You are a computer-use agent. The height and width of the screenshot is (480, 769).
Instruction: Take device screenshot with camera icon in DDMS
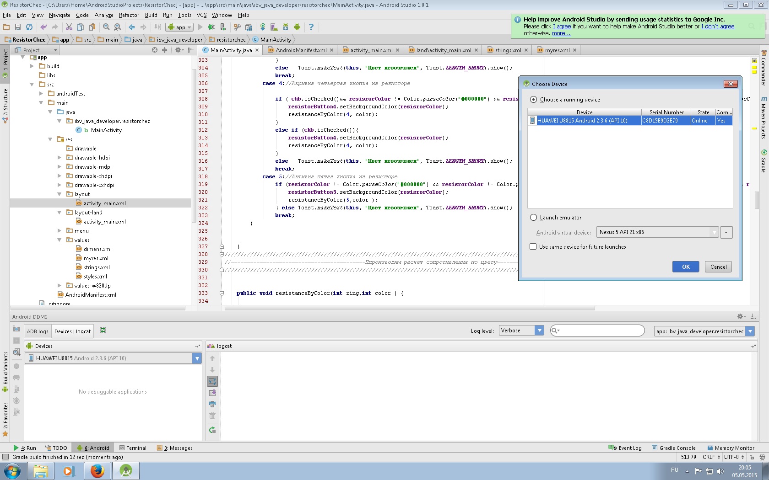pos(16,329)
